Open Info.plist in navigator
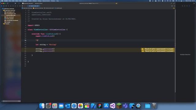196x110 pixels. 8,22
